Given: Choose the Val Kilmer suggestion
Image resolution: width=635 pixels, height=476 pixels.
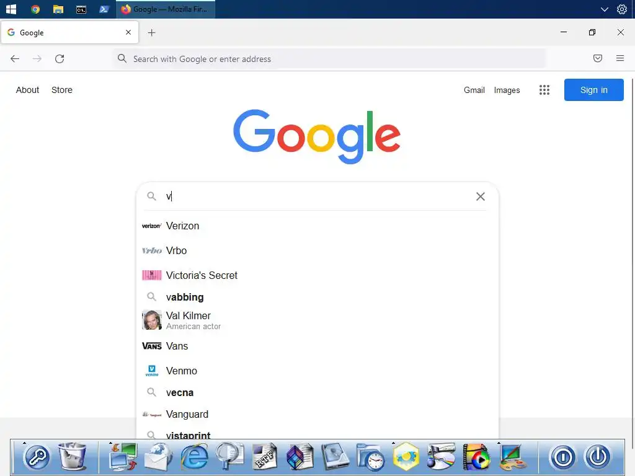Looking at the screenshot, I should point(317,320).
